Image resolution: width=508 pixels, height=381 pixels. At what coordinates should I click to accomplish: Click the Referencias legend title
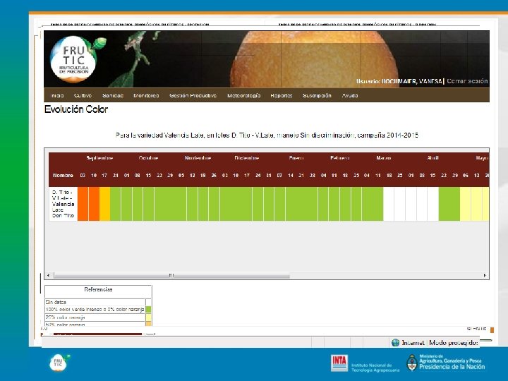pos(98,290)
